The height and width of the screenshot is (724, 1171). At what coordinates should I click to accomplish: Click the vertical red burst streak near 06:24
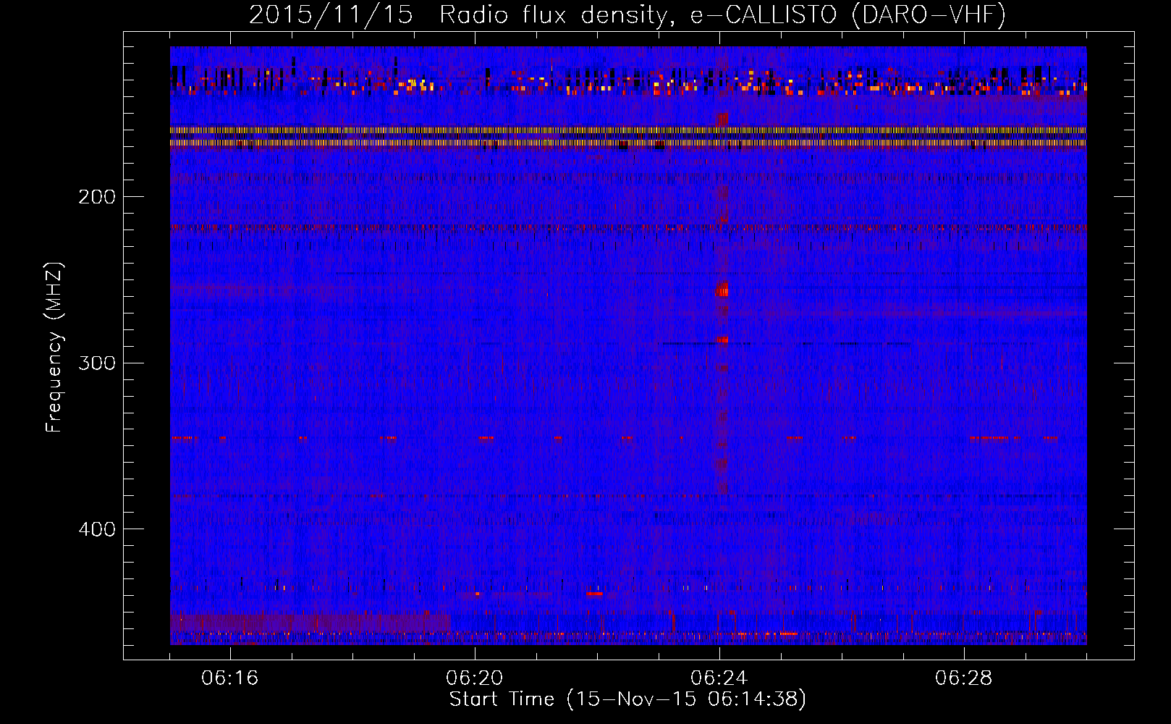tap(722, 304)
